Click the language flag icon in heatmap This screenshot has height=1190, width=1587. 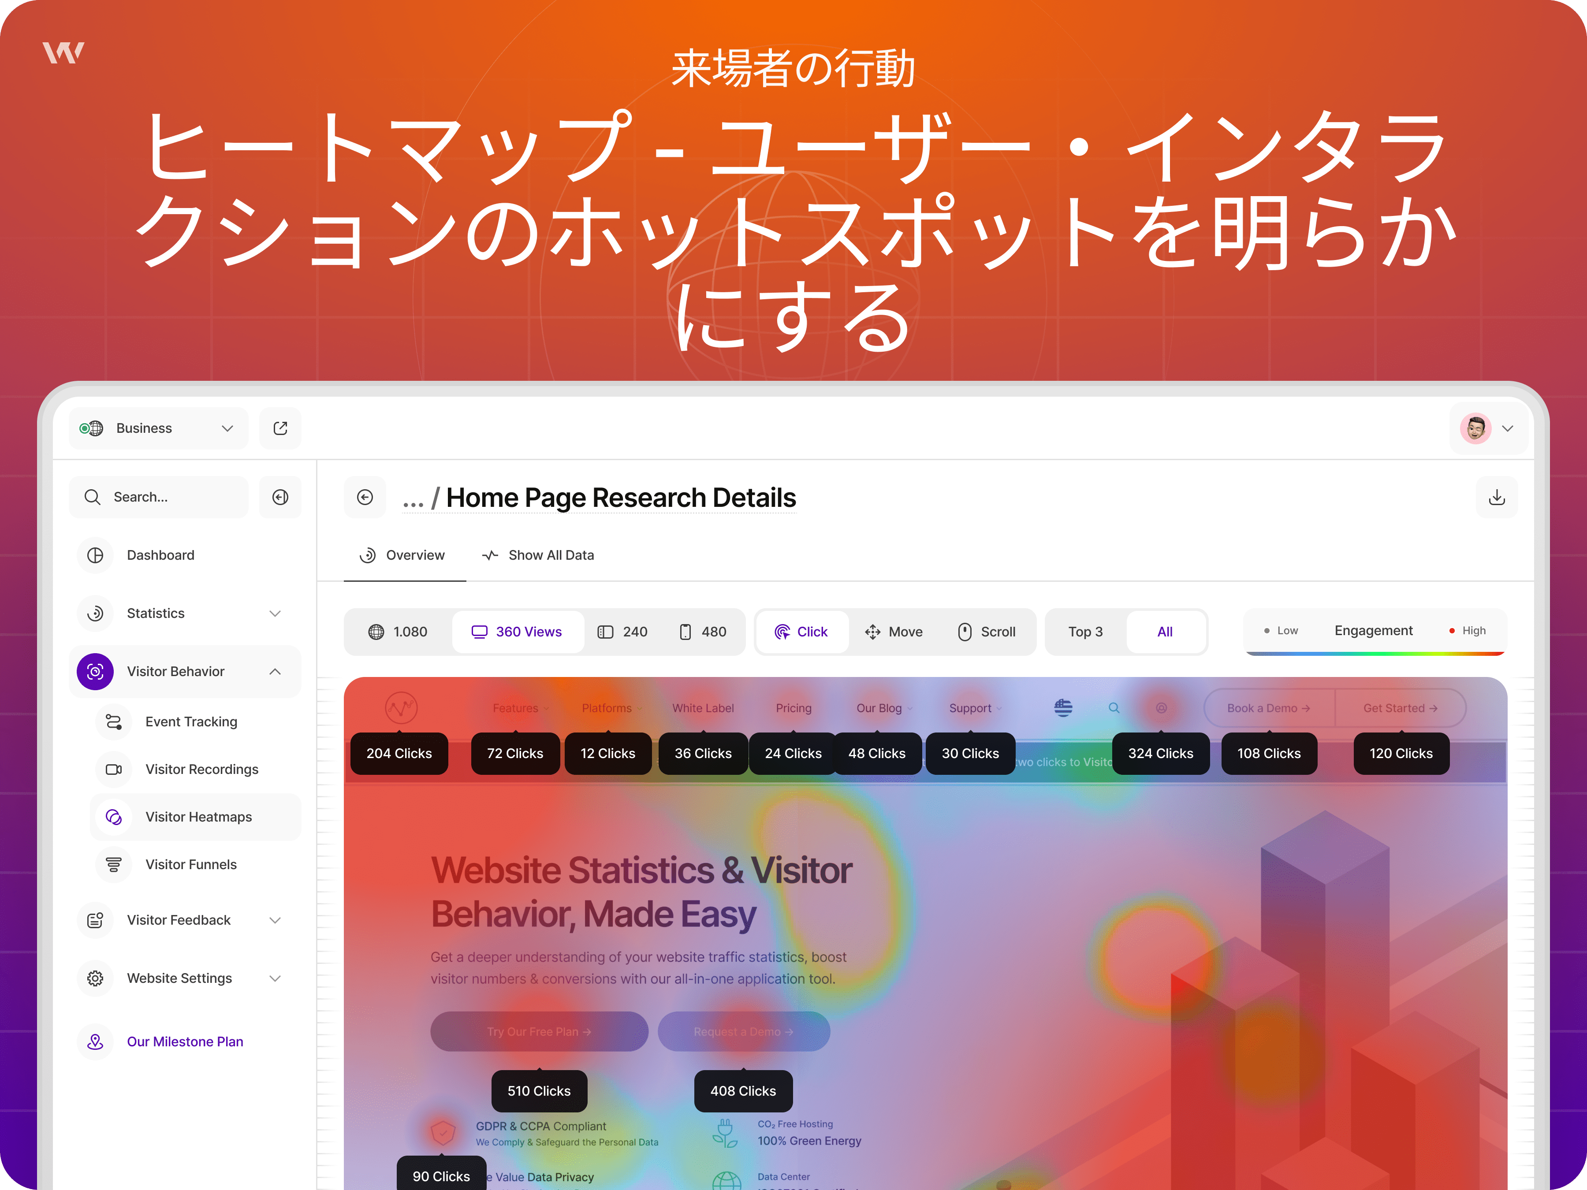click(x=1063, y=708)
